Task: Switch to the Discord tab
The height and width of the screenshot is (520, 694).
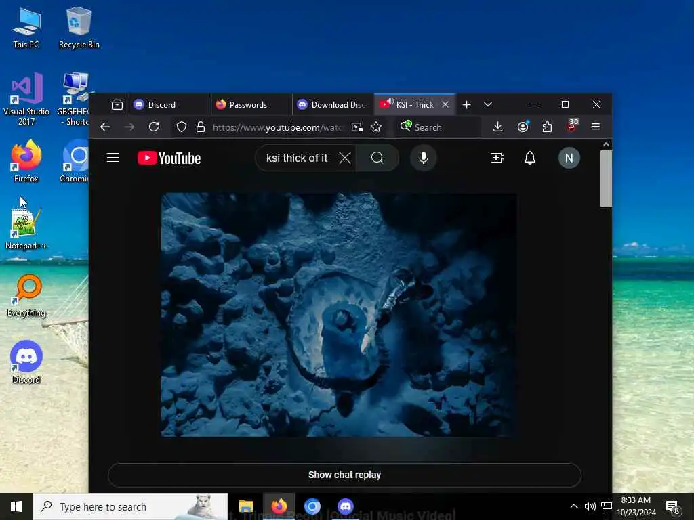Action: [169, 105]
